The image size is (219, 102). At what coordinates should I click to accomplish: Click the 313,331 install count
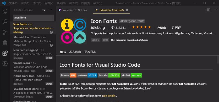121,28
